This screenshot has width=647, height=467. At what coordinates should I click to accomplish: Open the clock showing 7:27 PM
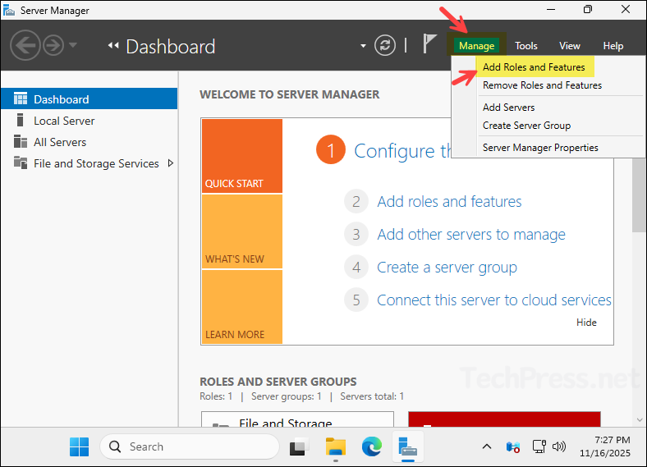[x=605, y=446]
